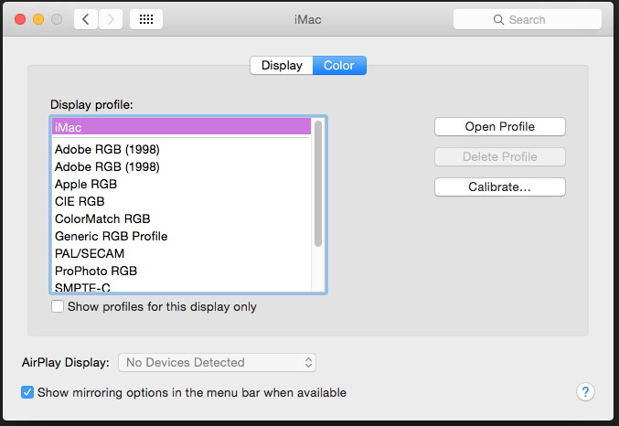Click the display profile list scrollbar
Viewport: 619px width, 426px height.
click(x=318, y=183)
